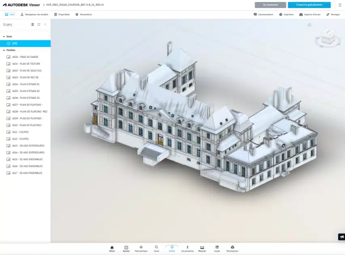Open sheet A105 - PLAN D'ETAGE 02
Viewport: 345px width, 255px height.
pos(25,91)
